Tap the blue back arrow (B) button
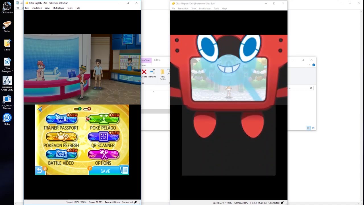Viewport: 364px width, 205px height. click(40, 170)
